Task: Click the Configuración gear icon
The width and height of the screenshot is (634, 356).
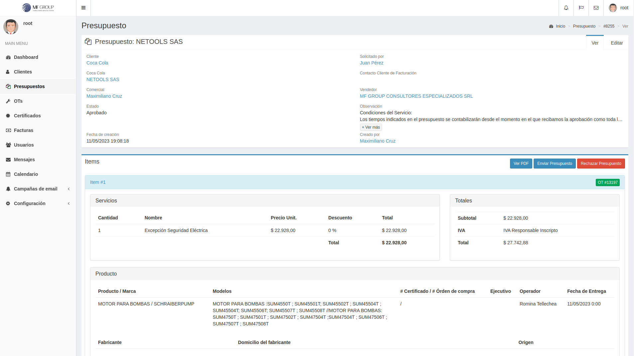Action: [x=8, y=203]
